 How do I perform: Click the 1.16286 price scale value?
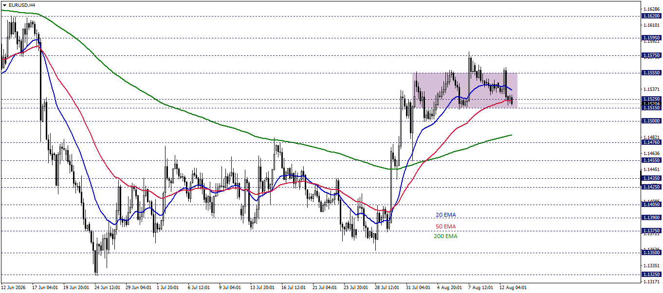pos(651,9)
